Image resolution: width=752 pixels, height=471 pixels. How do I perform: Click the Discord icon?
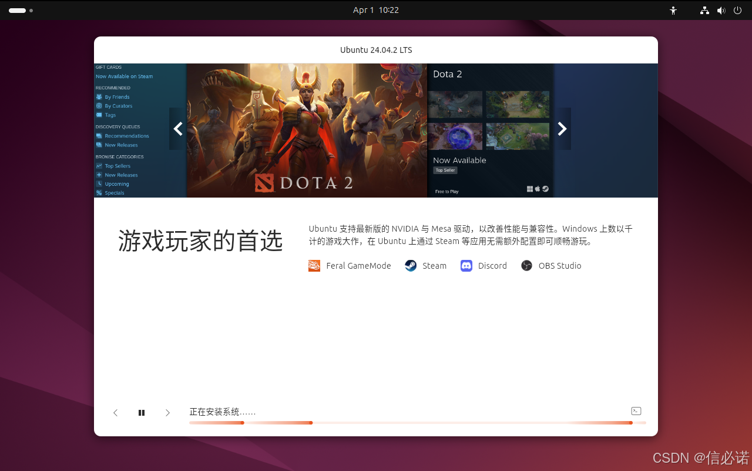coord(466,265)
